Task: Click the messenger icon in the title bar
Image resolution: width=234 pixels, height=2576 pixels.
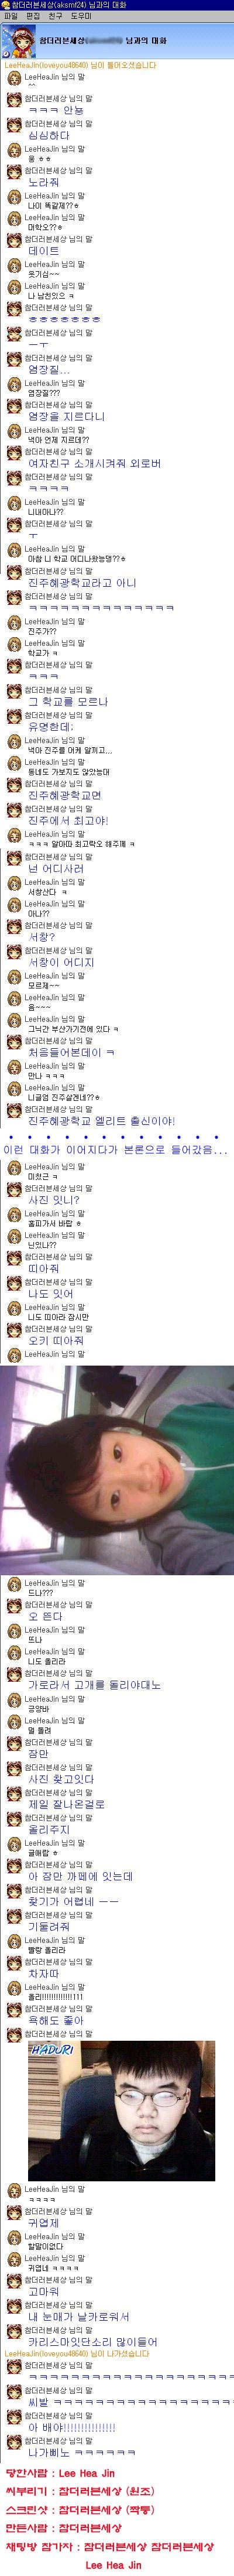Action: coord(5,5)
